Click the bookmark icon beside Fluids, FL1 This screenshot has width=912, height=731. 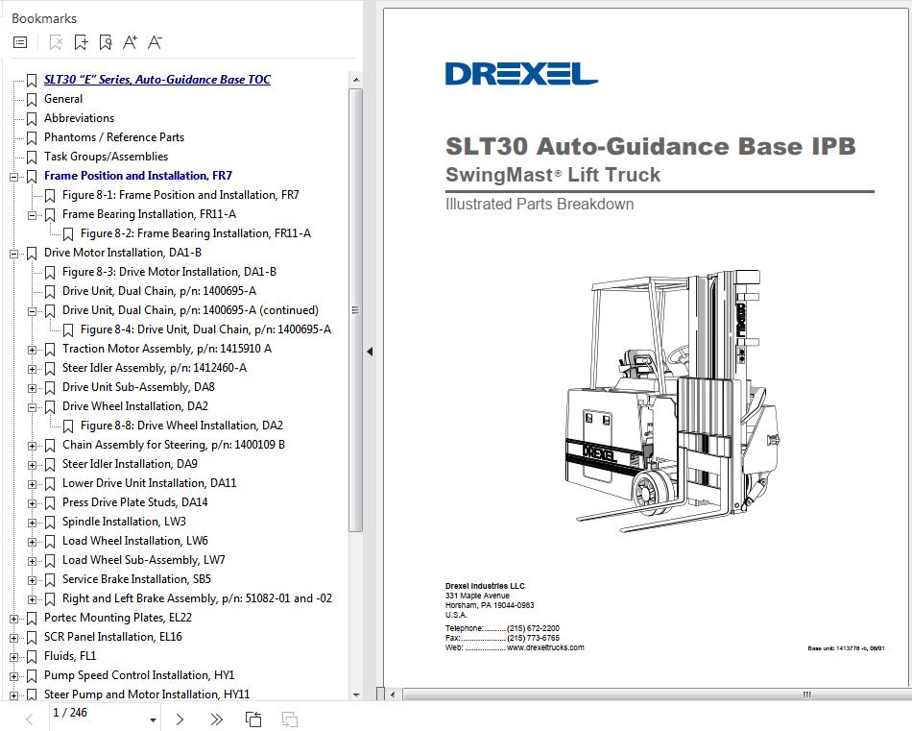(x=32, y=656)
